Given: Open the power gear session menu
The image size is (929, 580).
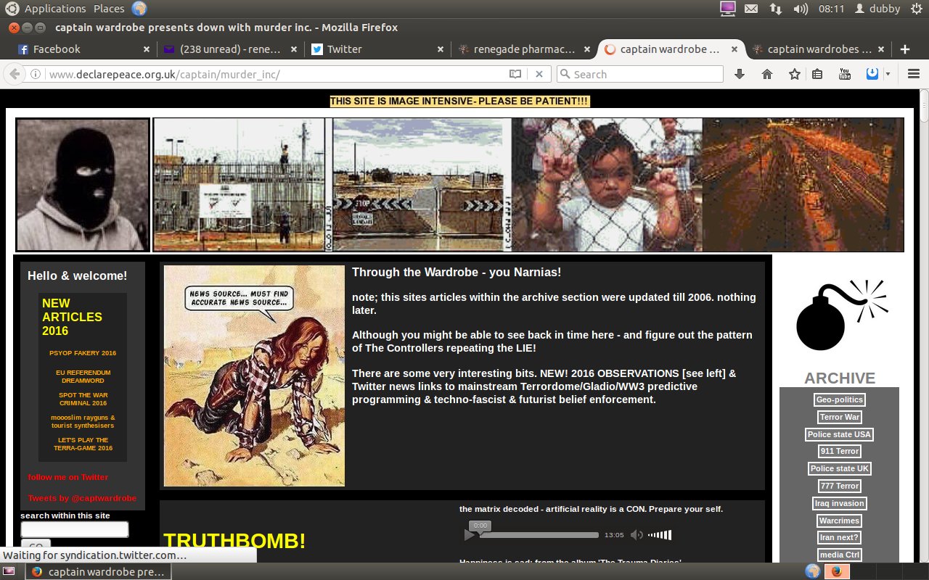Looking at the screenshot, I should tap(915, 9).
